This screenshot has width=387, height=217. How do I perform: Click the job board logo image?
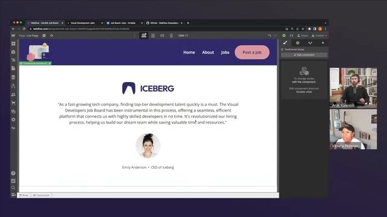tap(38, 52)
